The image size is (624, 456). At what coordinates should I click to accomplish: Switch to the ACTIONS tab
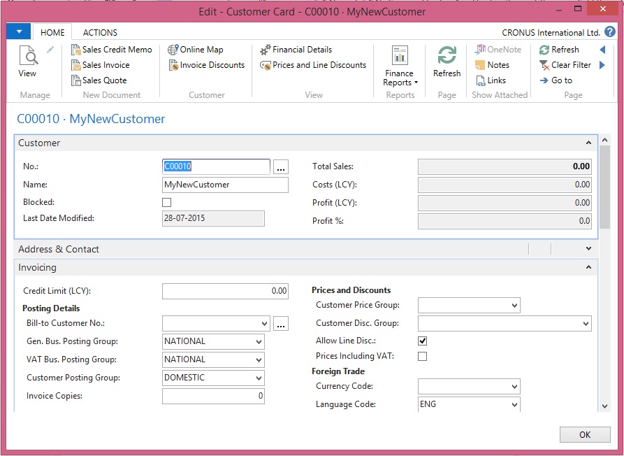pyautogui.click(x=100, y=32)
